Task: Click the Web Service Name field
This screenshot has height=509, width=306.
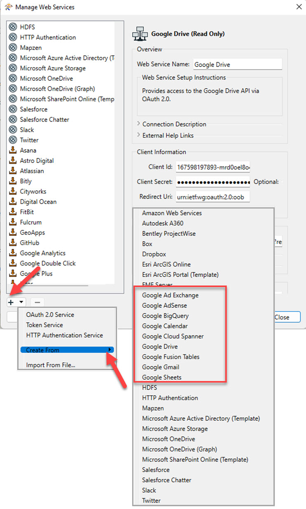Action: pyautogui.click(x=237, y=64)
